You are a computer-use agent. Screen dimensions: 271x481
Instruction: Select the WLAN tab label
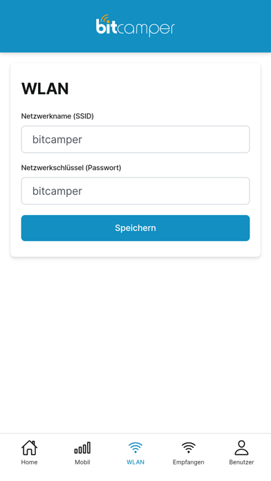click(x=135, y=462)
